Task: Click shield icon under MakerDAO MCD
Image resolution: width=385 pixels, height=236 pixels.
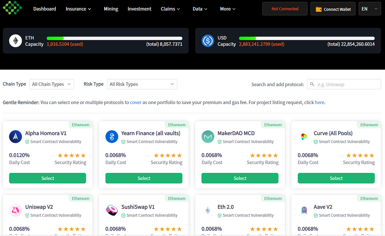Action: (220, 142)
